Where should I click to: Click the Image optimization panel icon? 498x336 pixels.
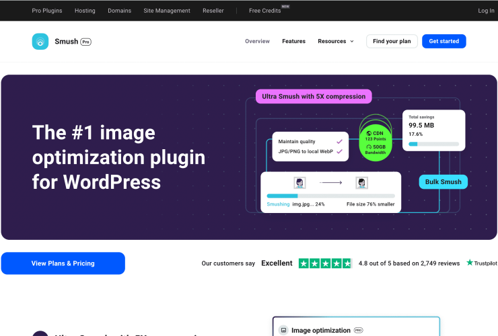click(283, 331)
